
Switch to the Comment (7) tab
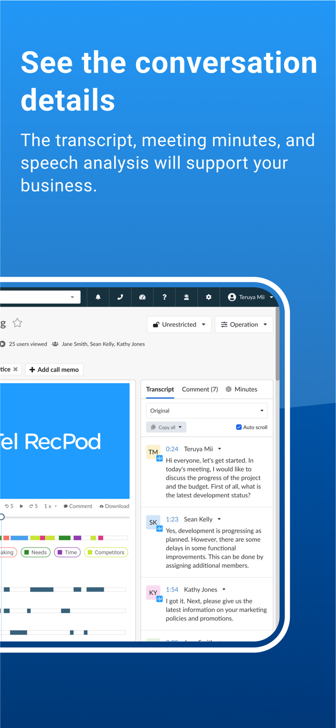(x=200, y=389)
